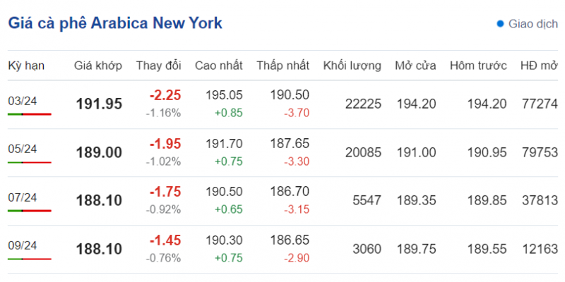Click the Thấp nhất column header
This screenshot has width=565, height=282.
(x=282, y=66)
